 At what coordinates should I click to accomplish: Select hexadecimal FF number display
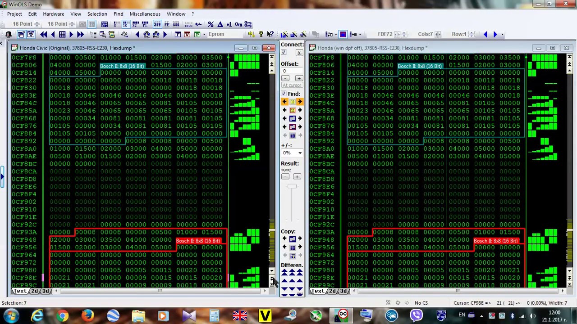167,24
